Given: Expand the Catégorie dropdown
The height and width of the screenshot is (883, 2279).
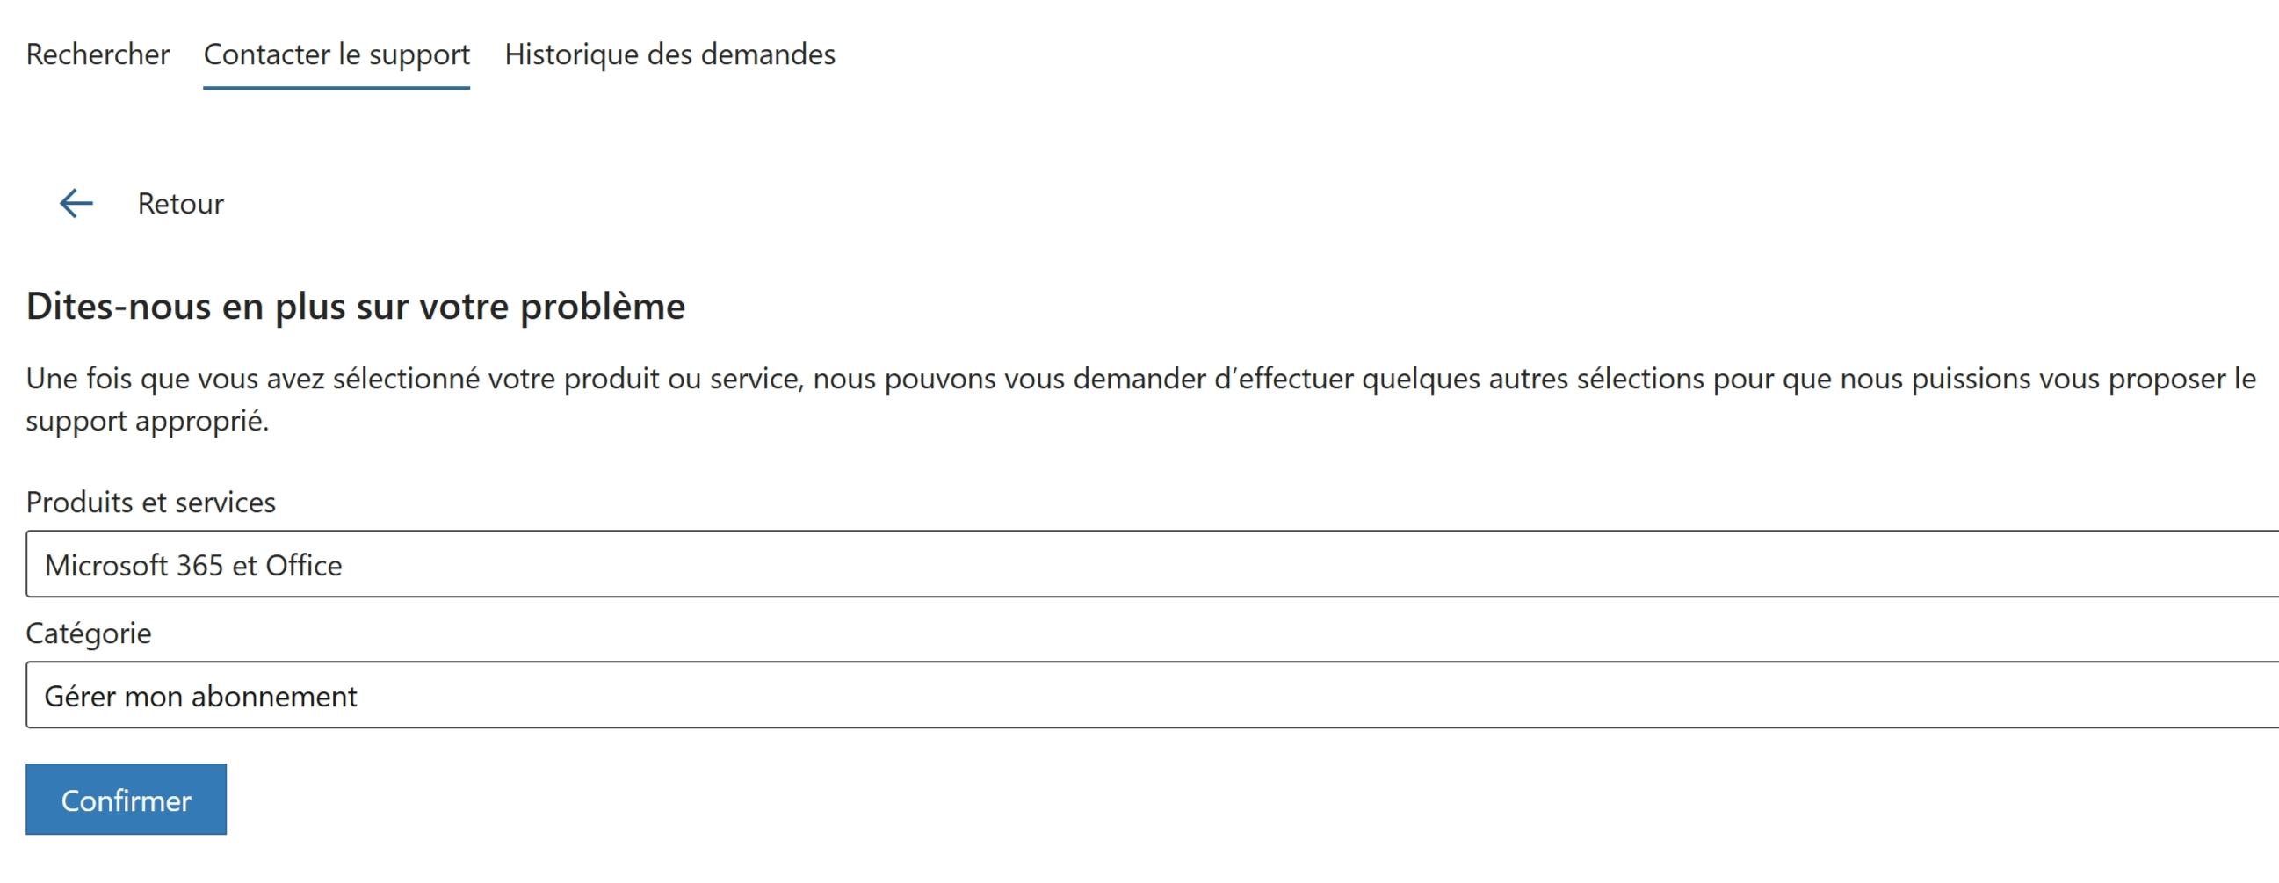Looking at the screenshot, I should click(1152, 695).
